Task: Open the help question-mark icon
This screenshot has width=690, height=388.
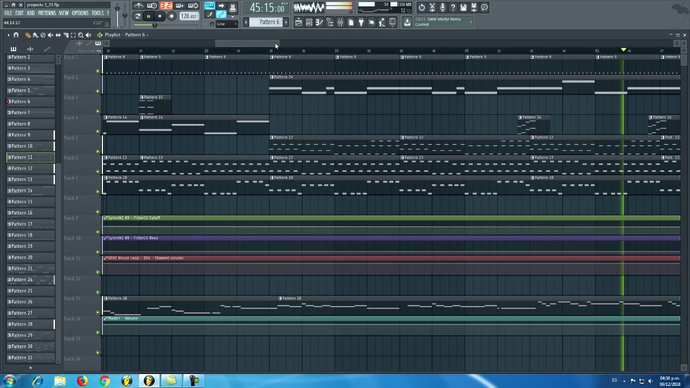Action: click(x=453, y=7)
